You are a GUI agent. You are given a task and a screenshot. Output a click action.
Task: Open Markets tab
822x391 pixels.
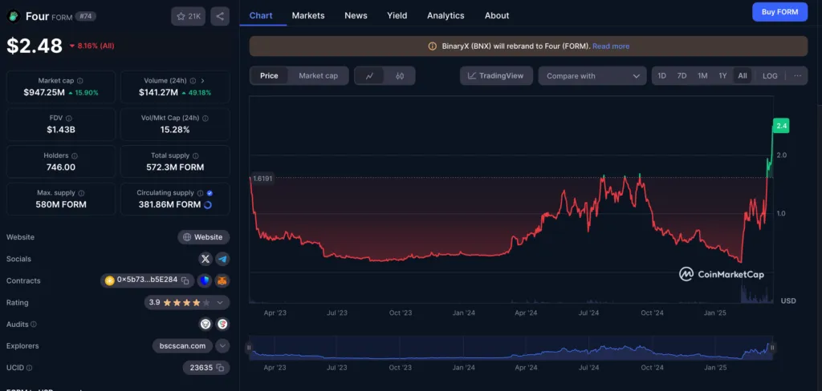tap(308, 15)
